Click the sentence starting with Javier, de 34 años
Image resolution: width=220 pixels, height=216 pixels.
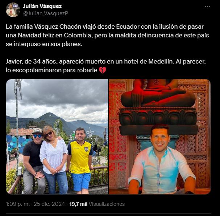click(x=105, y=66)
